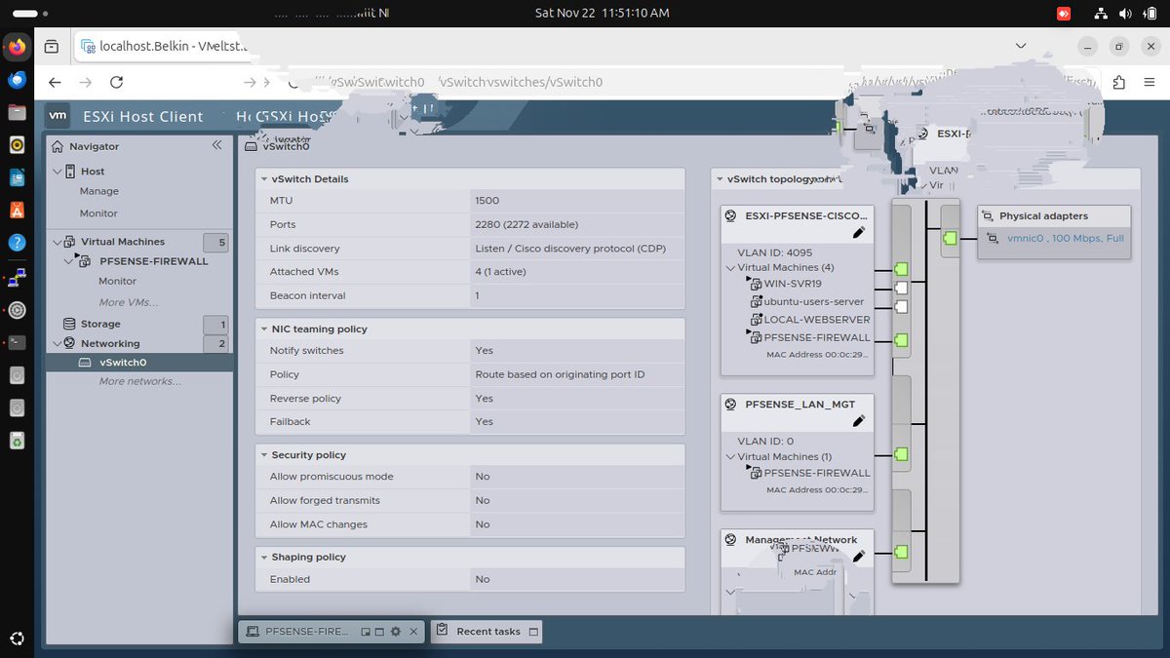The height and width of the screenshot is (658, 1170).
Task: Open Help from Ubuntu dock
Action: [x=17, y=243]
